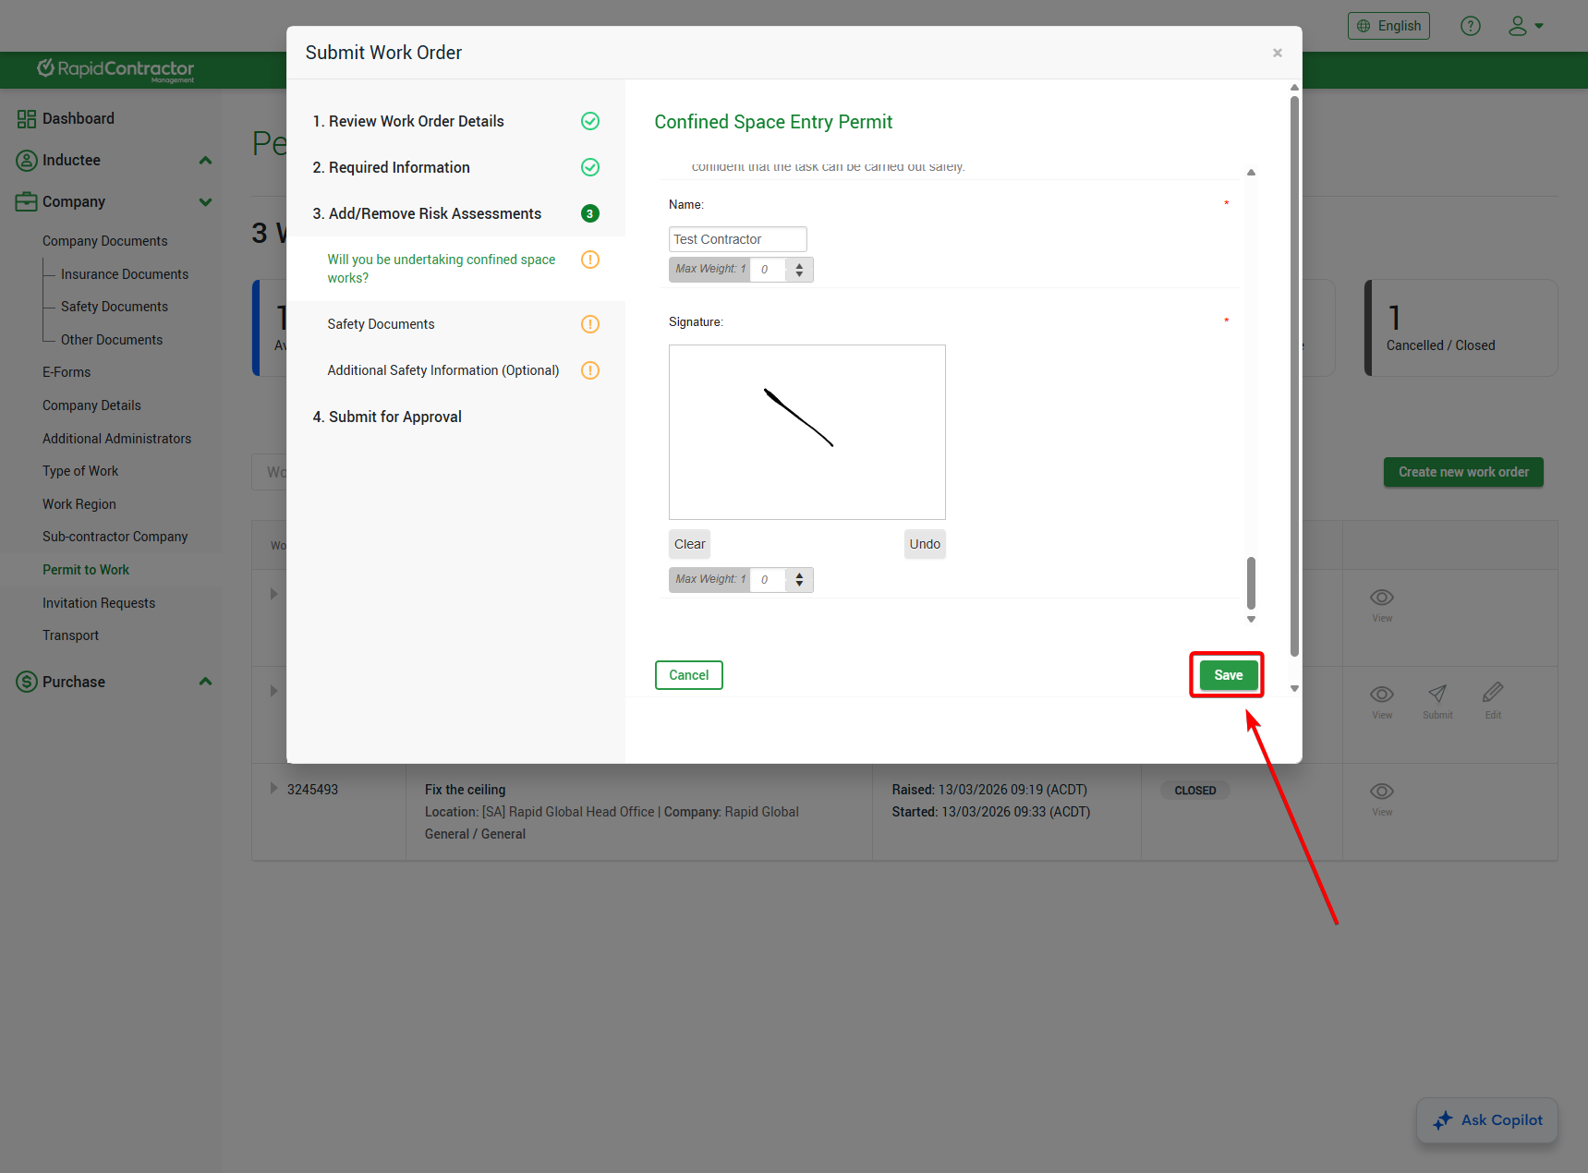Open step 4 Submit for Approval
Viewport: 1588px width, 1173px height.
point(394,417)
